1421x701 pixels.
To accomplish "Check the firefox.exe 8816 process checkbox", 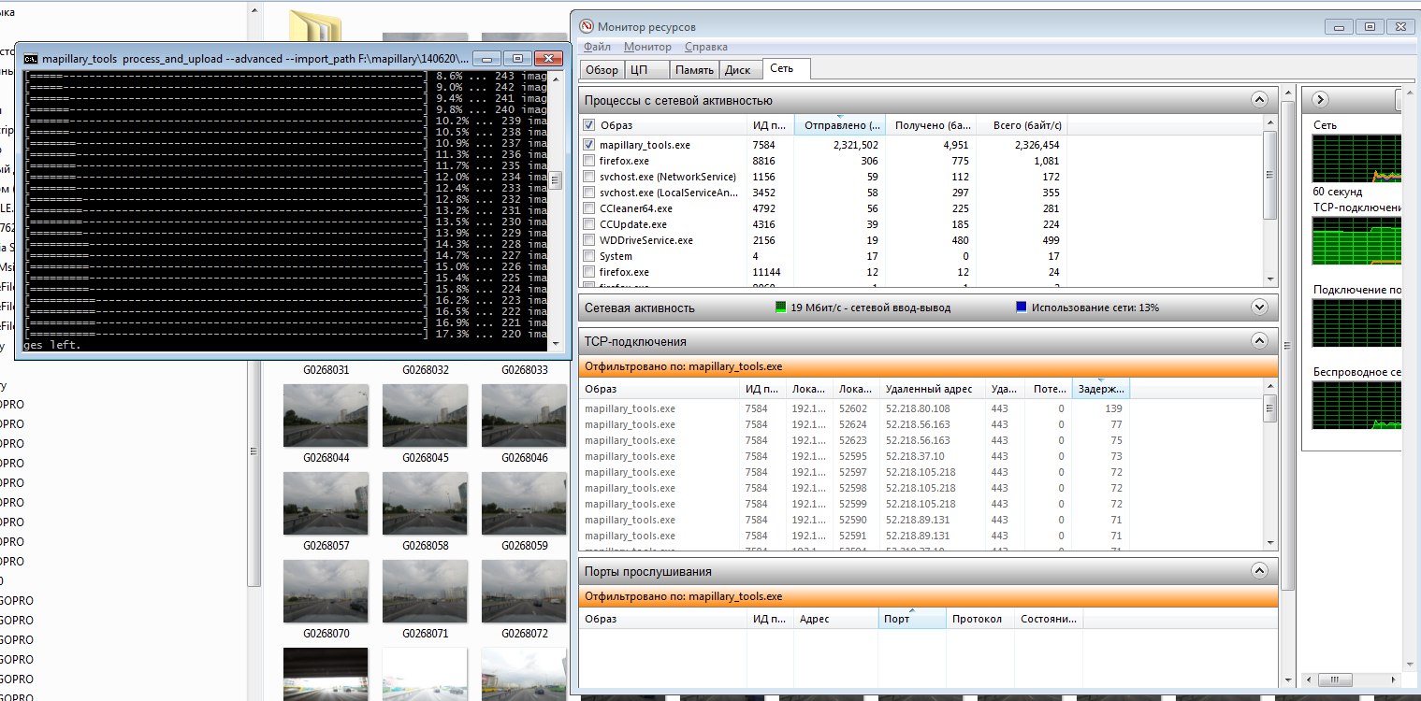I will 588,161.
